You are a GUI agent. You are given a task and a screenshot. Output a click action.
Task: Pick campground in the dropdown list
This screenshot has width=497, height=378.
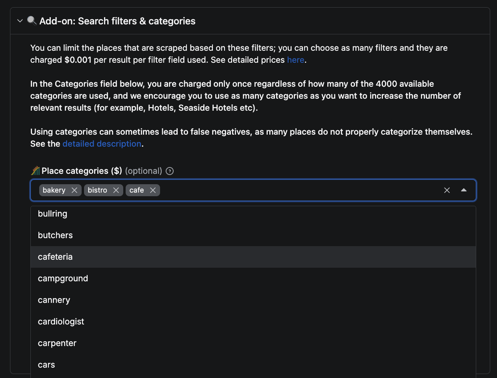pyautogui.click(x=63, y=279)
